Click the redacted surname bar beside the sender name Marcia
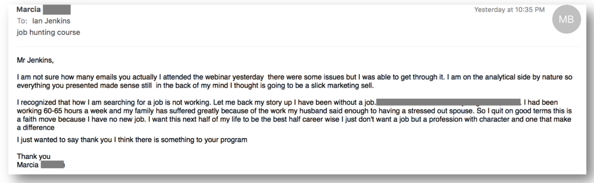 (57, 10)
